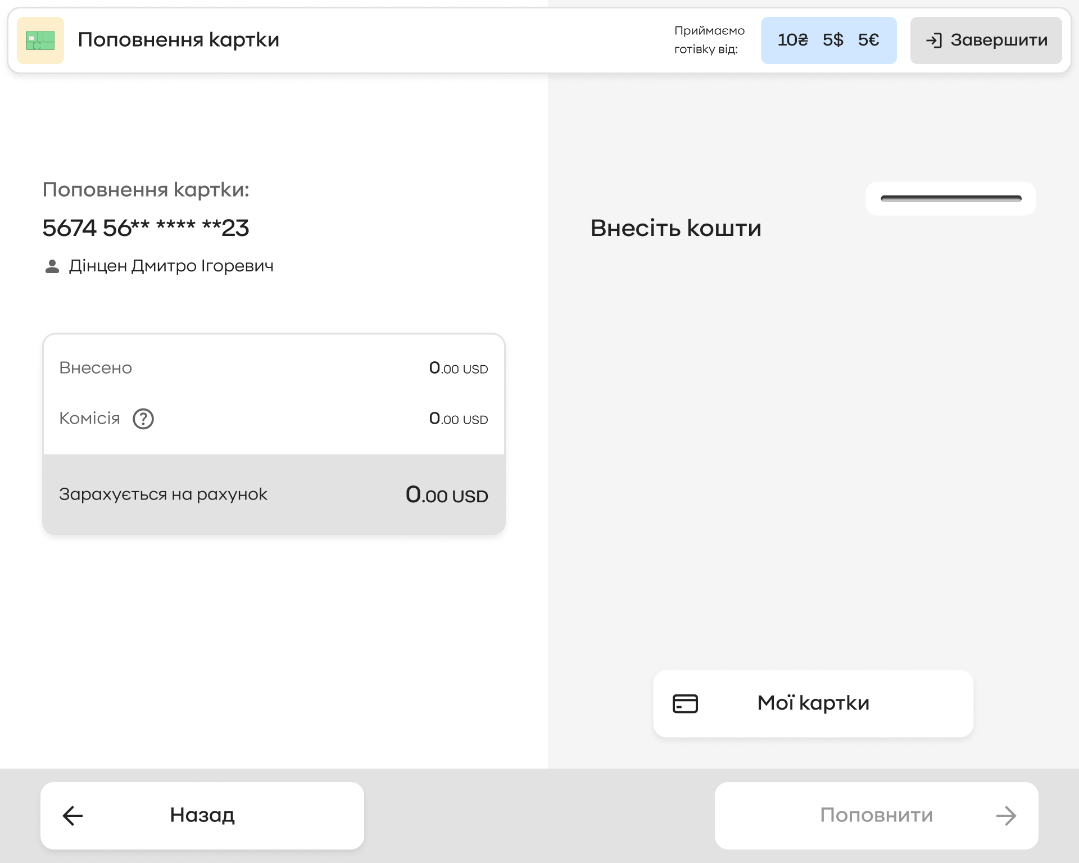Image resolution: width=1079 pixels, height=863 pixels.
Task: Click the Внесено label text
Action: (x=96, y=368)
